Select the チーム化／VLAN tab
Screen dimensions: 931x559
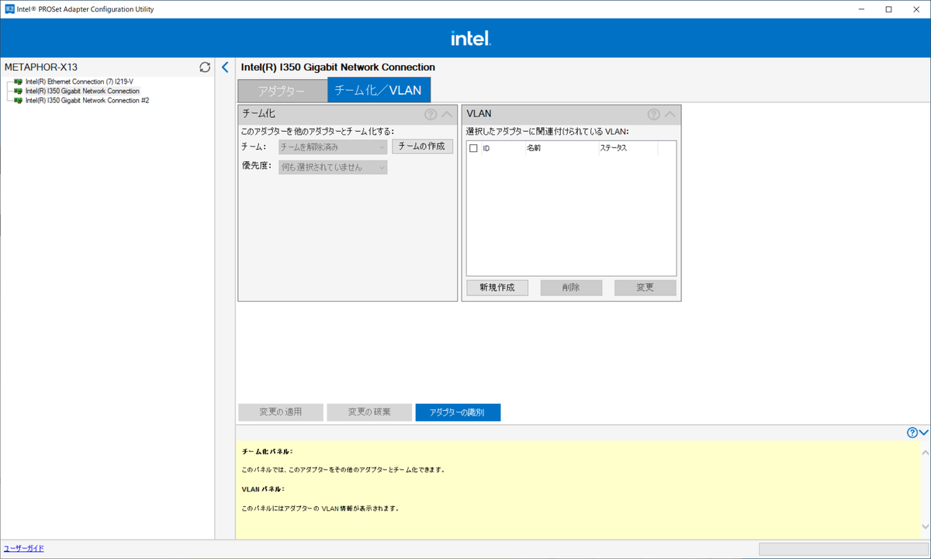coord(379,89)
